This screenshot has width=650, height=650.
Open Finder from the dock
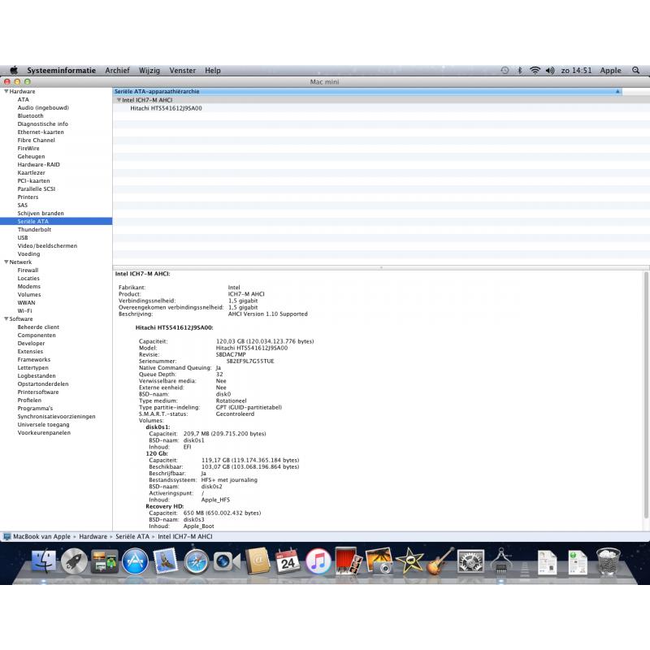(44, 561)
